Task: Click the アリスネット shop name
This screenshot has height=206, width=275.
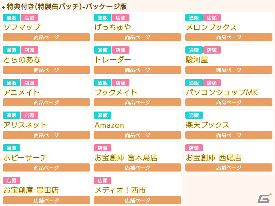Action: (x=25, y=125)
